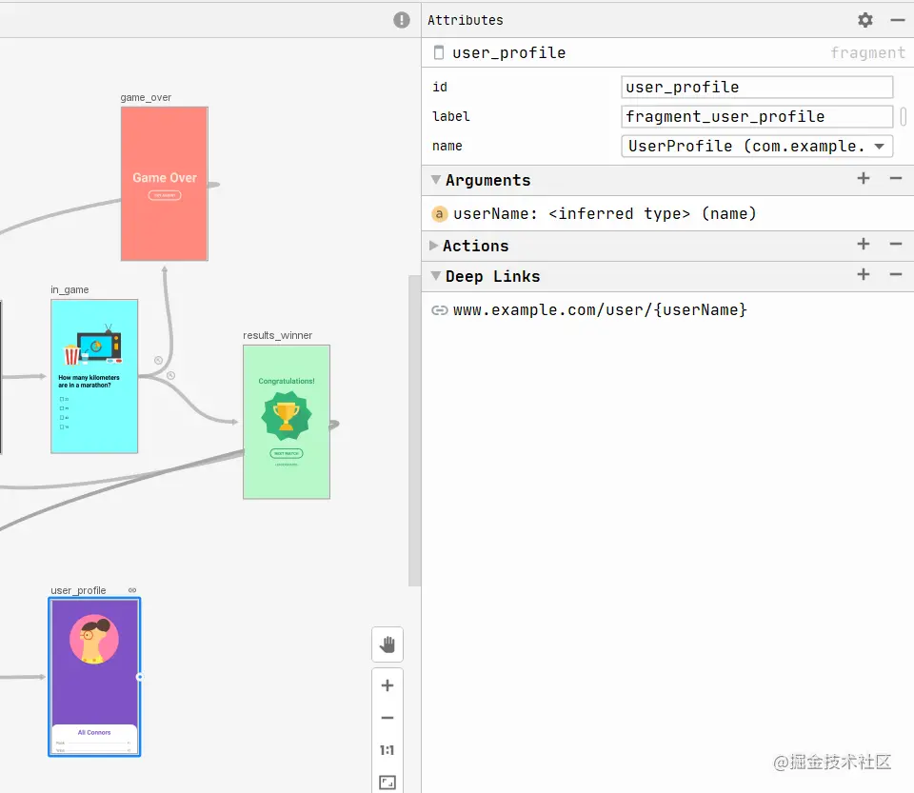
Task: Click the link icon before www.example.com
Action: 440,310
